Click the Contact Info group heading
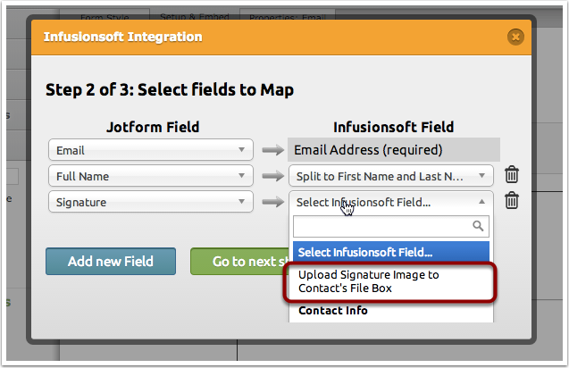The height and width of the screenshot is (368, 569). tap(333, 311)
